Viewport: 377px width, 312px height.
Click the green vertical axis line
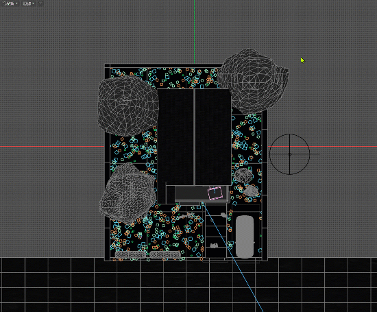pos(194,32)
